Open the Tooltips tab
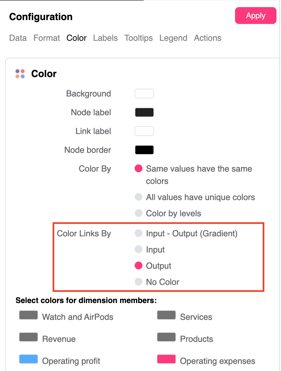 point(139,38)
